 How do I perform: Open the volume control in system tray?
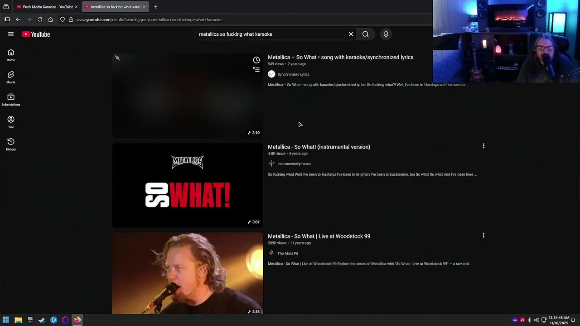coord(536,320)
